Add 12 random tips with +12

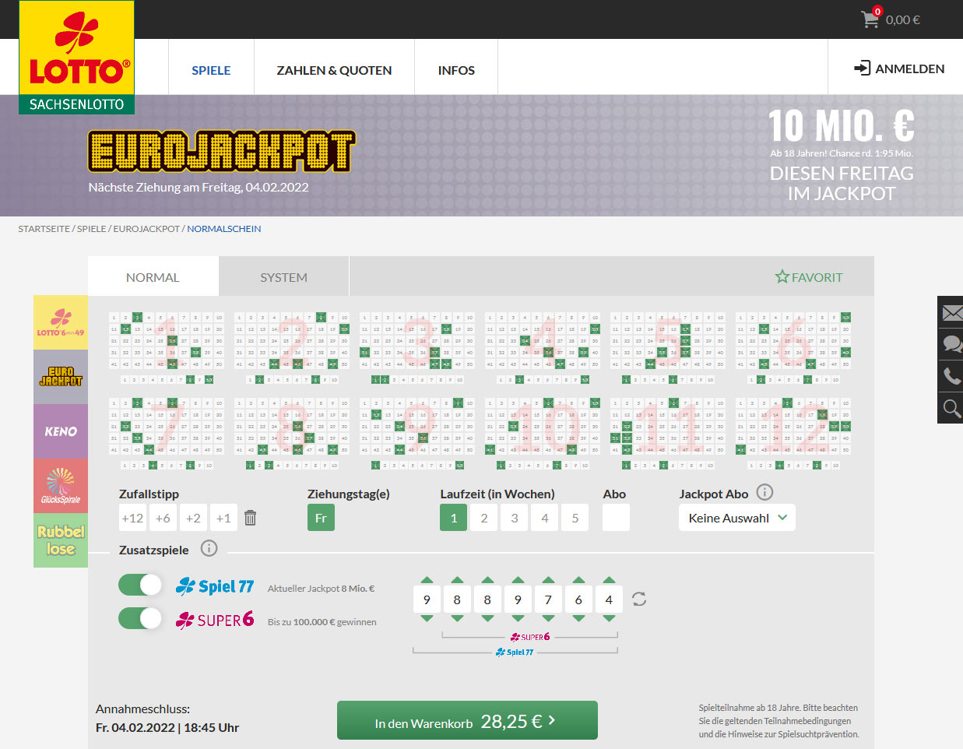coord(132,518)
